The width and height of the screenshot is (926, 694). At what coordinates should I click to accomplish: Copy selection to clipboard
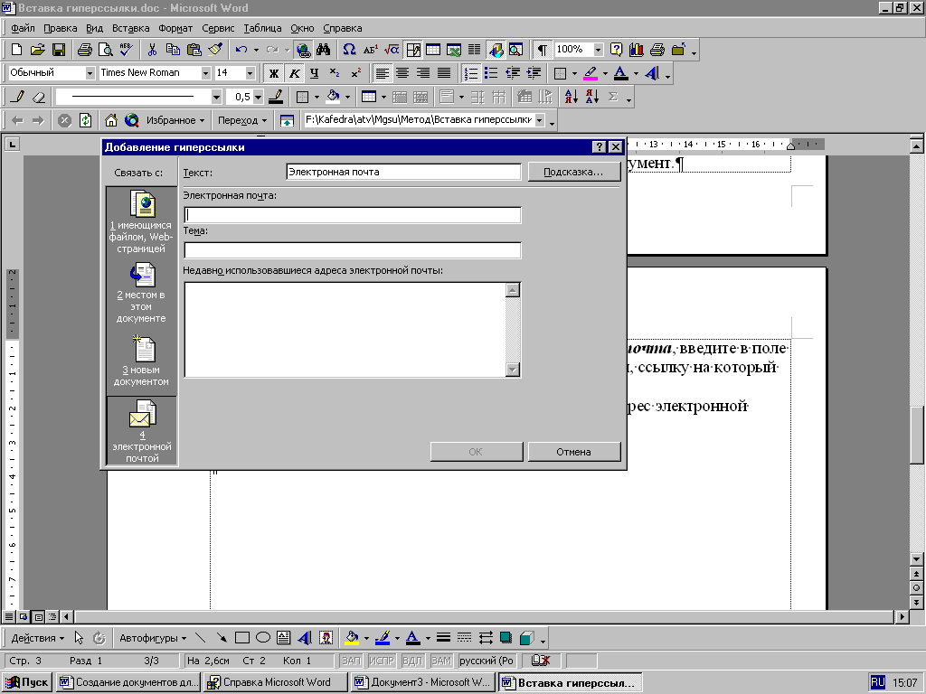click(x=173, y=50)
